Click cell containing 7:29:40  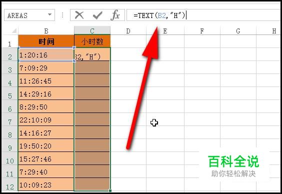coord(46,171)
